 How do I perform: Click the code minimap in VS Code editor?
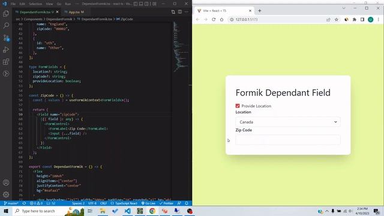[x=181, y=47]
